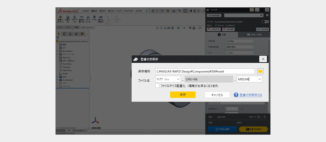The image size is (326, 142).
Task: Click the 保存場所 path input field
Action: click(205, 72)
